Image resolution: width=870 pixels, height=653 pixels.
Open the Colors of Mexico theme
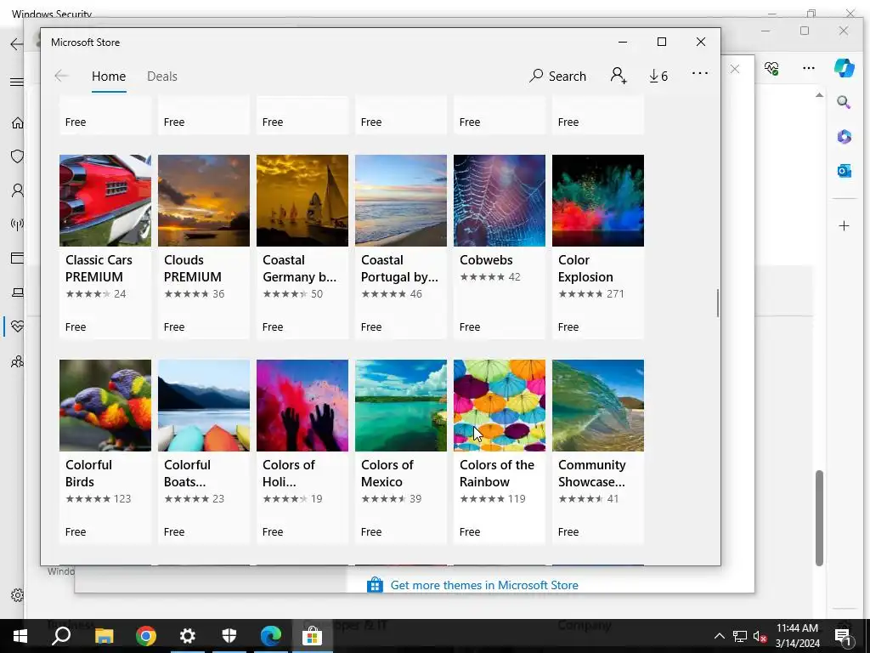tap(401, 451)
